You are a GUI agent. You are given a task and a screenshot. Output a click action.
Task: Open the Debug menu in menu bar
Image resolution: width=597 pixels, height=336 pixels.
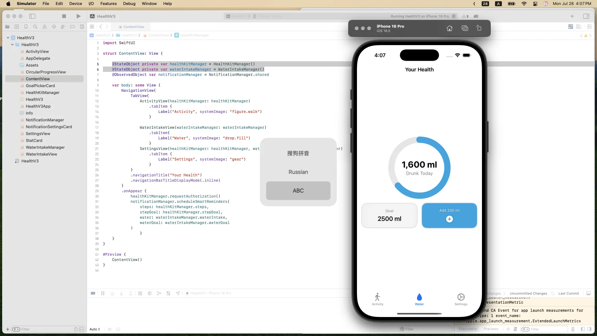click(x=129, y=4)
